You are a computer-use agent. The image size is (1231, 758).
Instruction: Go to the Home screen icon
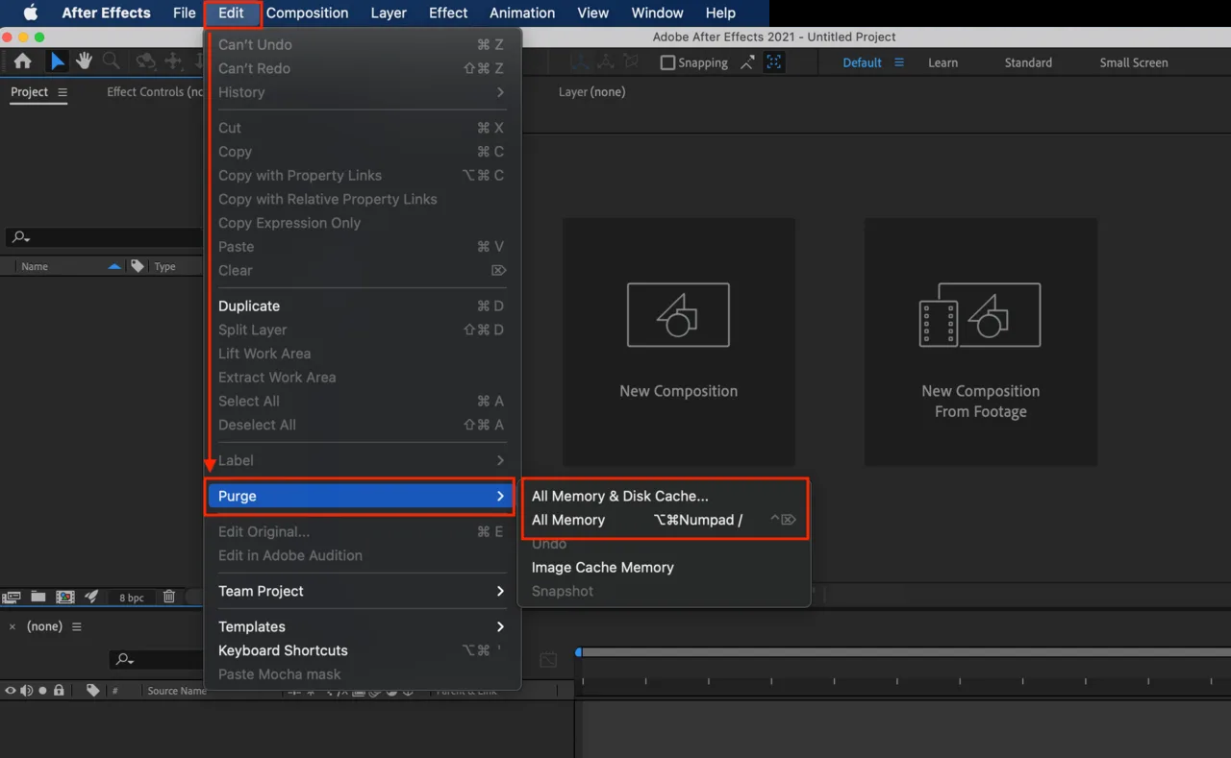(x=22, y=61)
